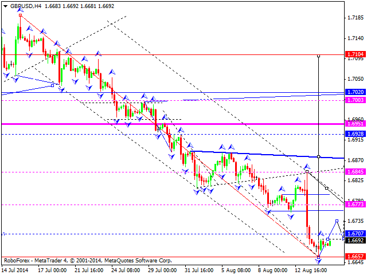This screenshot has height=275, width=367.
Task: Select the GBPUSD,H4 chart title
Action: (x=26, y=6)
